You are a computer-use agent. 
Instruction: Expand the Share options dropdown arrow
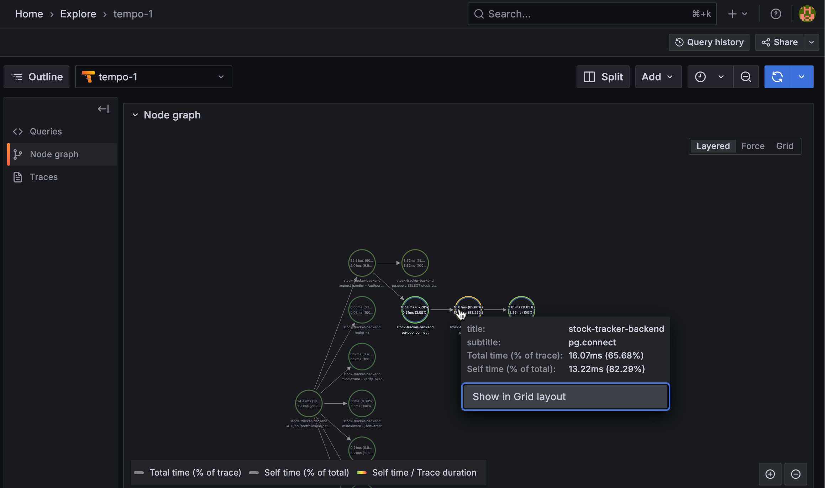(x=811, y=42)
